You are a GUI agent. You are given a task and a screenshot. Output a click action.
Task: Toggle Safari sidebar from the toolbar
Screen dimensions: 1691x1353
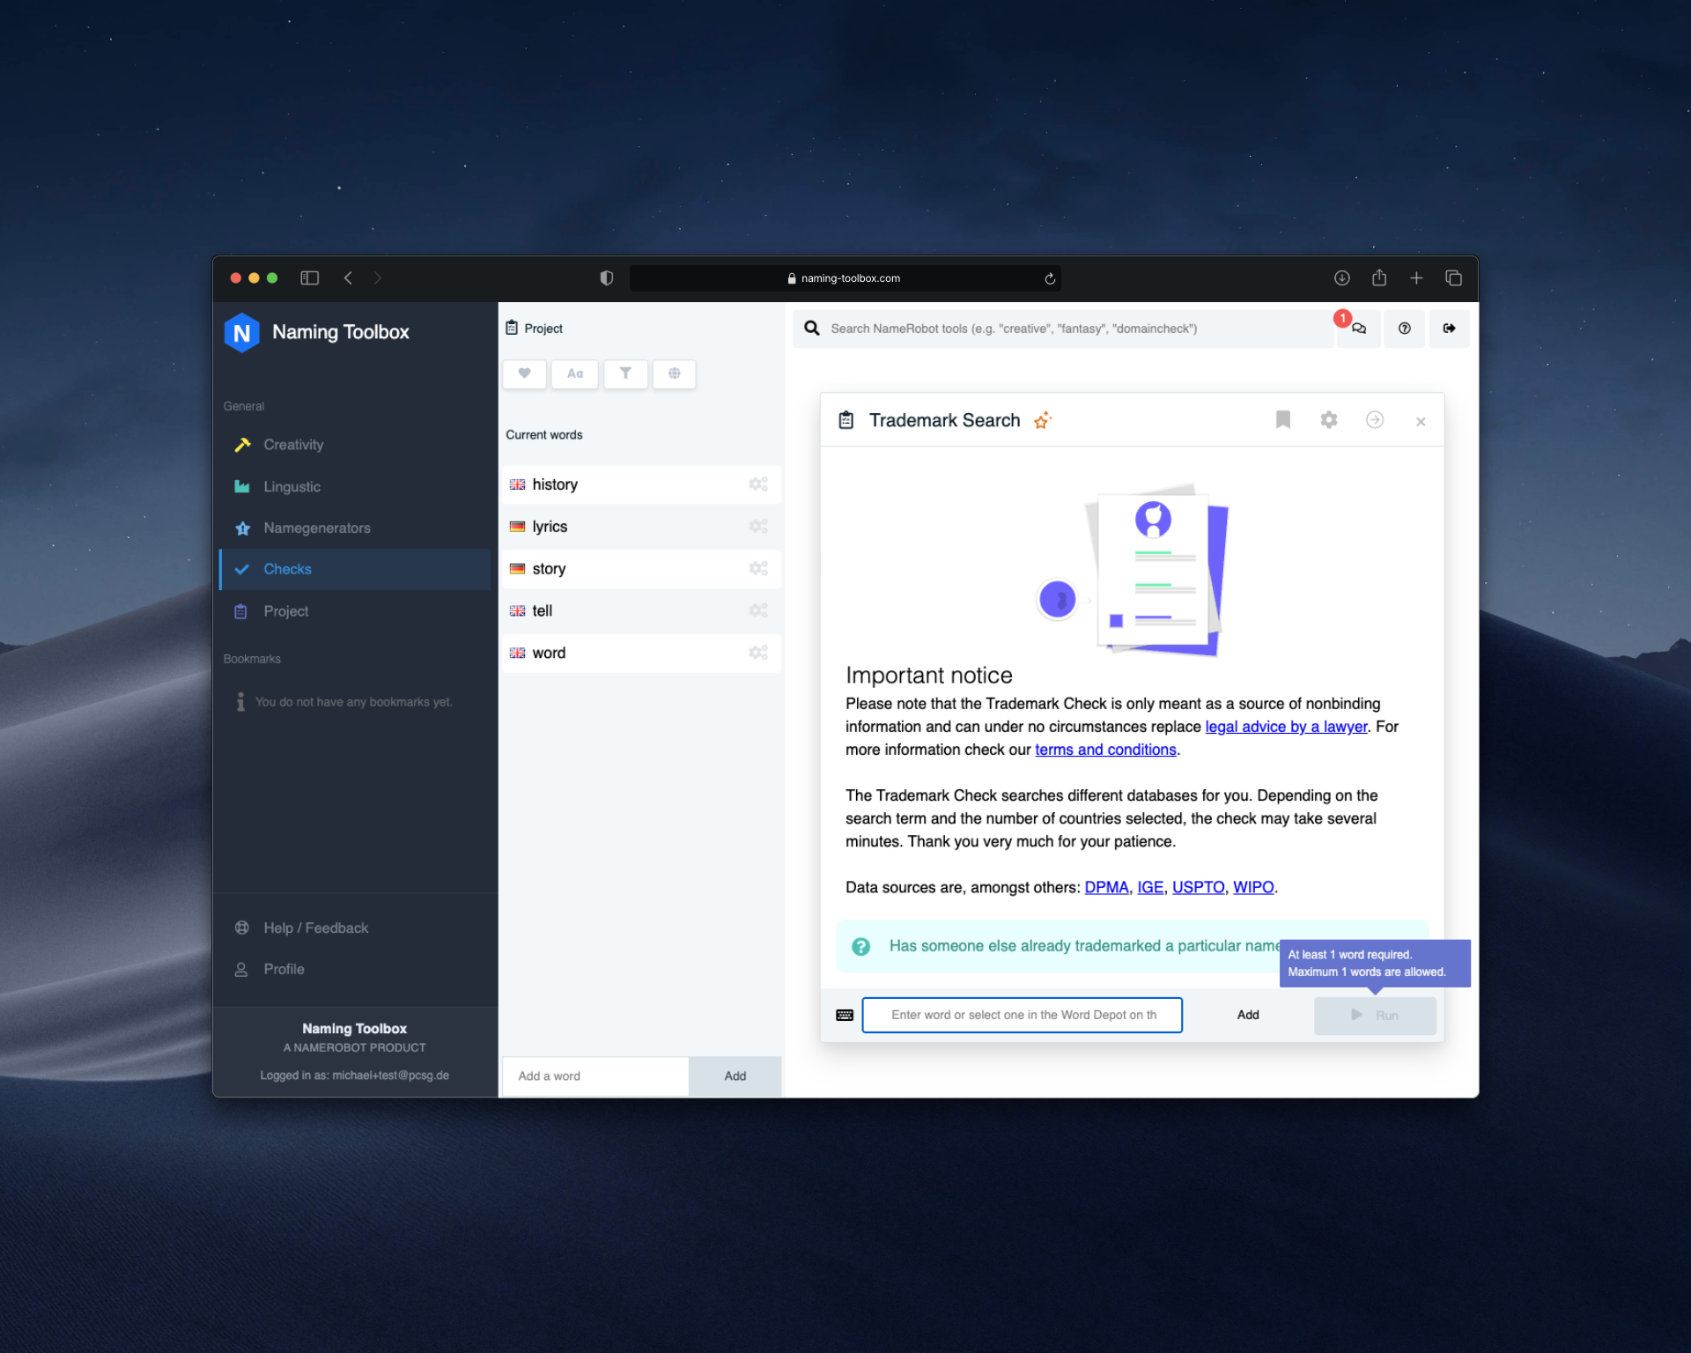[309, 278]
